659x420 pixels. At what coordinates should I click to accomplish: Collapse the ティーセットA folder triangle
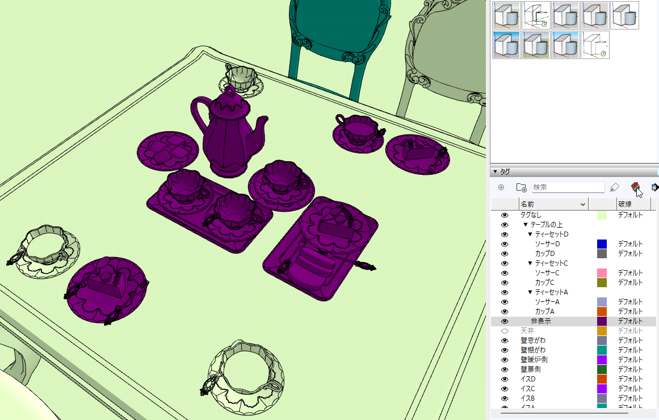pyautogui.click(x=530, y=292)
